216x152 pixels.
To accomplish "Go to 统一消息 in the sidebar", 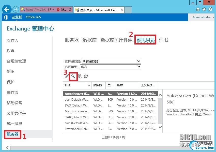I will tap(14, 124).
